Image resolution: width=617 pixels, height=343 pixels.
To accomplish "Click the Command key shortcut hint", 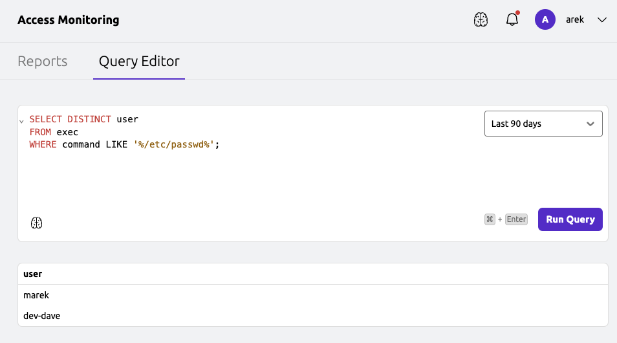I will click(490, 219).
